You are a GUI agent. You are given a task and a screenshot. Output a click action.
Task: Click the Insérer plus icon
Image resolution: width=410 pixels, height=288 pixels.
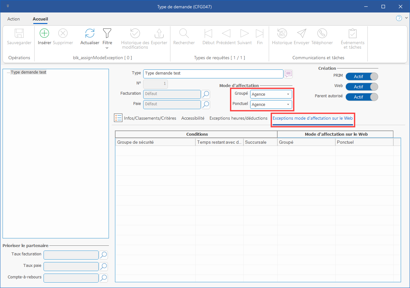[x=44, y=33]
